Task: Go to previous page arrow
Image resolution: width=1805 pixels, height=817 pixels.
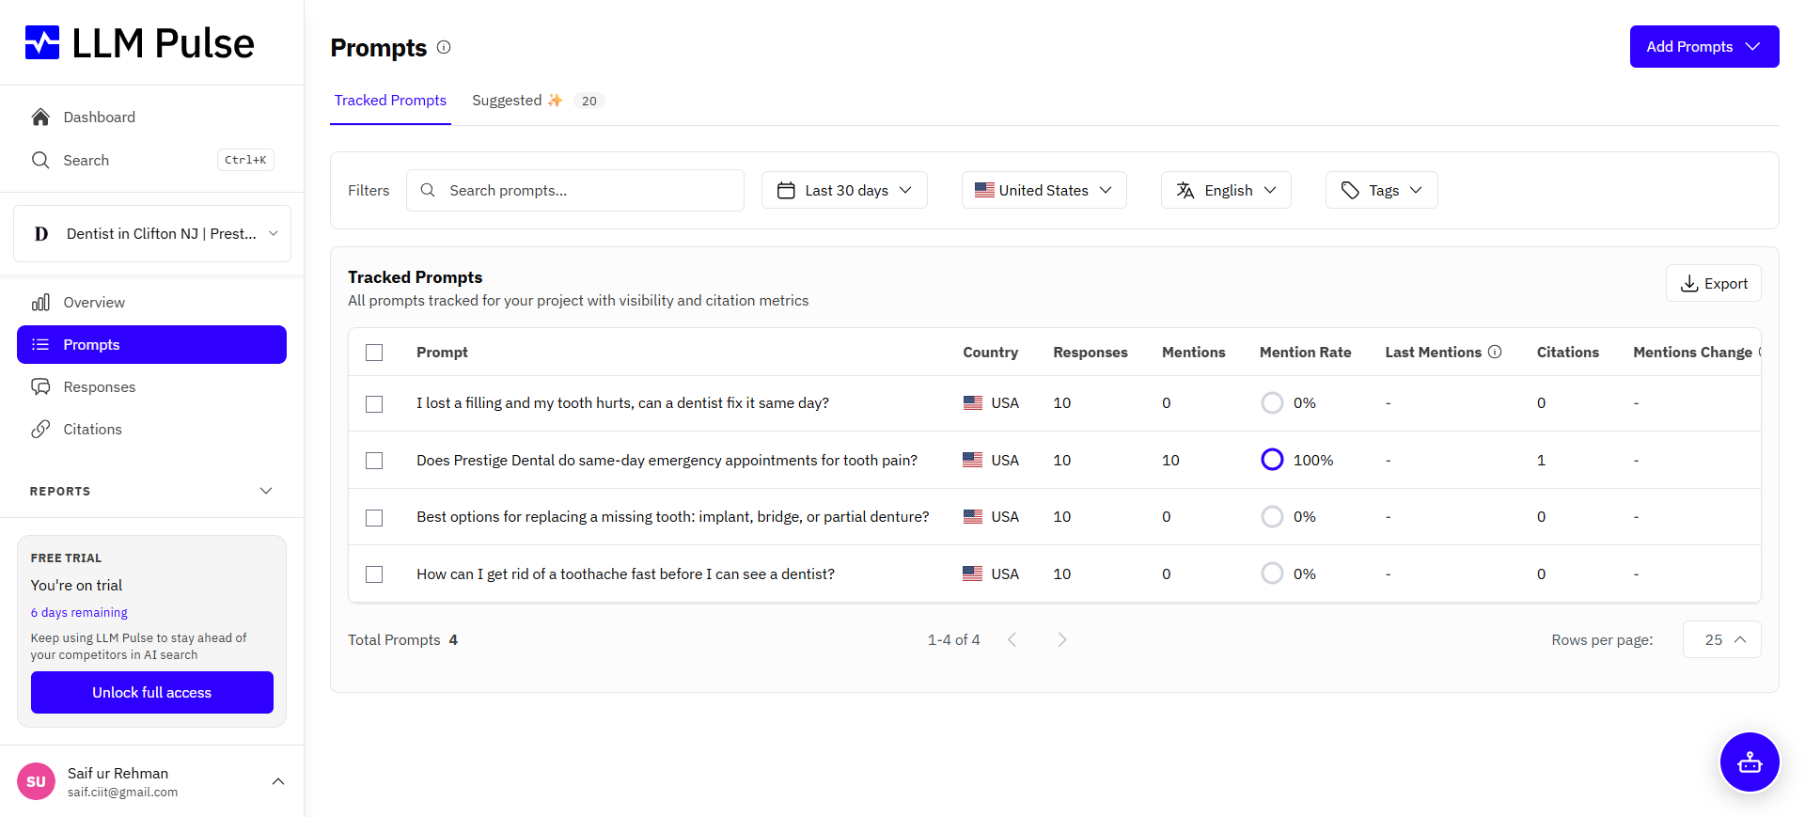Action: coord(1012,639)
